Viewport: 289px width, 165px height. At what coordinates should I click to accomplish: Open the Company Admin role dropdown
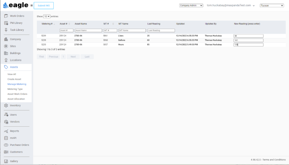click(191, 5)
